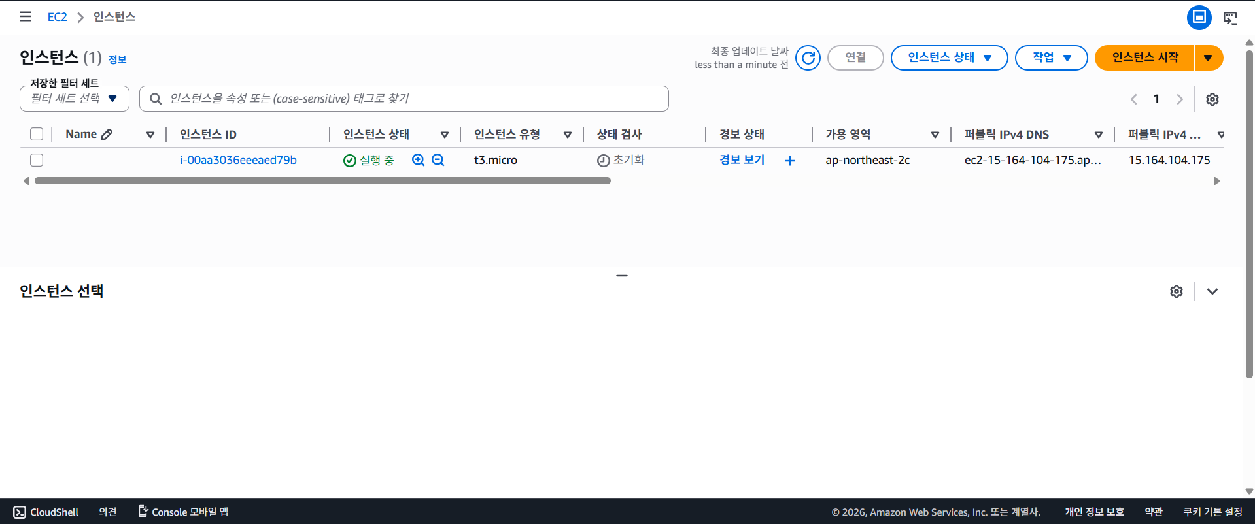Image resolution: width=1255 pixels, height=524 pixels.
Task: Expand the 인스턴스 선택 details panel chevron
Action: point(1212,291)
